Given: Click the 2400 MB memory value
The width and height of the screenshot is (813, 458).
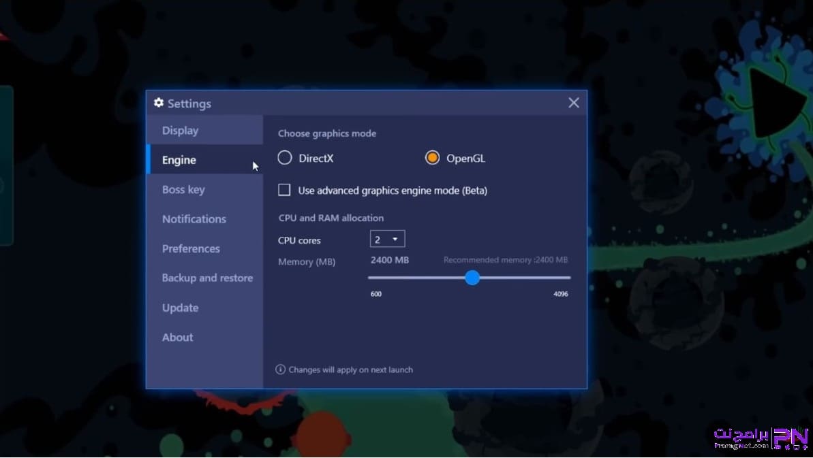Looking at the screenshot, I should (389, 260).
